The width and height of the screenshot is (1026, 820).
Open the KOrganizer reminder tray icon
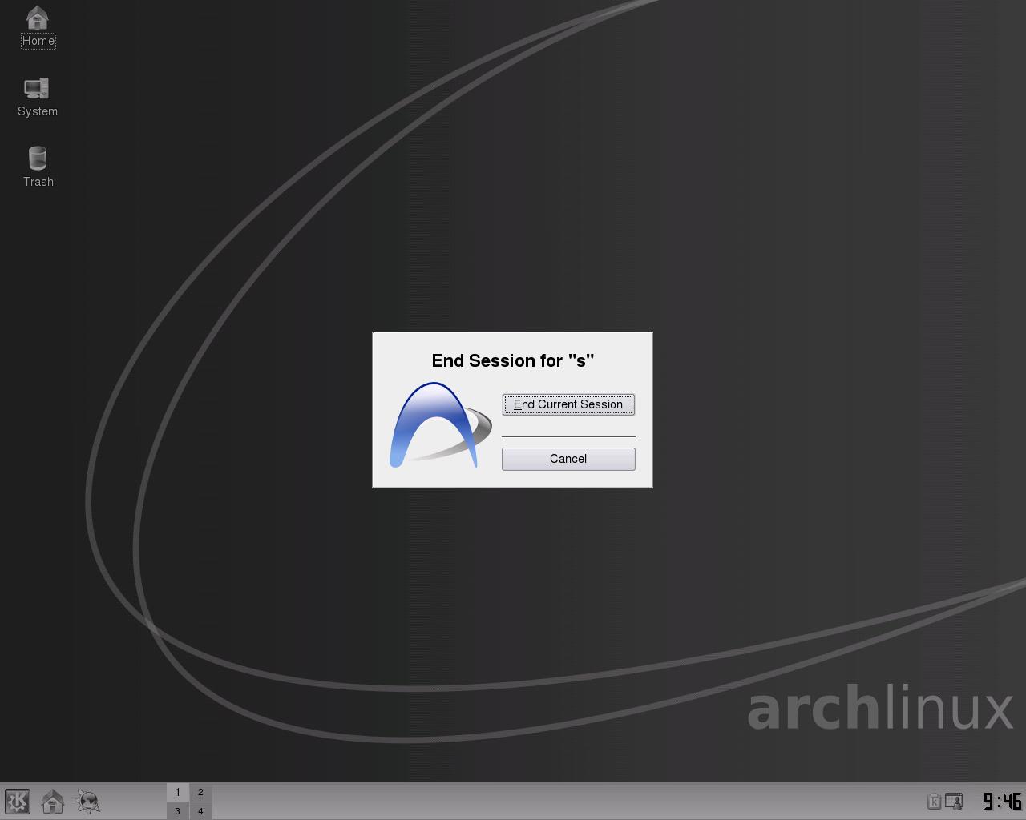pos(954,801)
